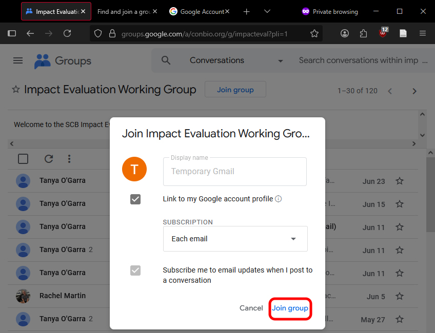Click the search magnifier icon
The width and height of the screenshot is (435, 333).
166,60
